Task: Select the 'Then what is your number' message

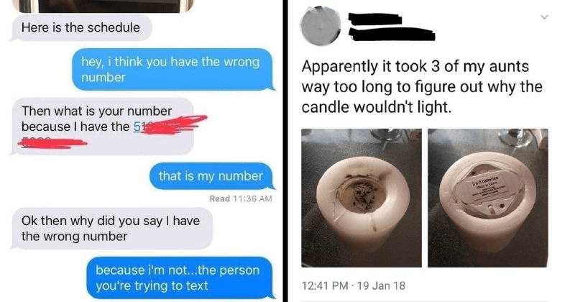Action: click(x=103, y=127)
